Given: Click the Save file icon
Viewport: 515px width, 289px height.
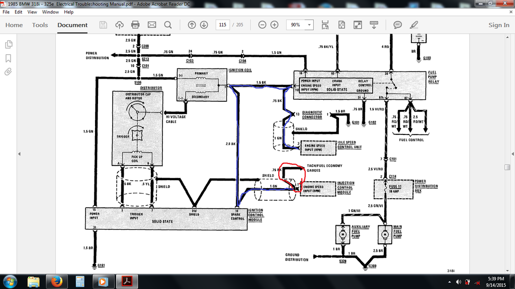Looking at the screenshot, I should coord(103,25).
